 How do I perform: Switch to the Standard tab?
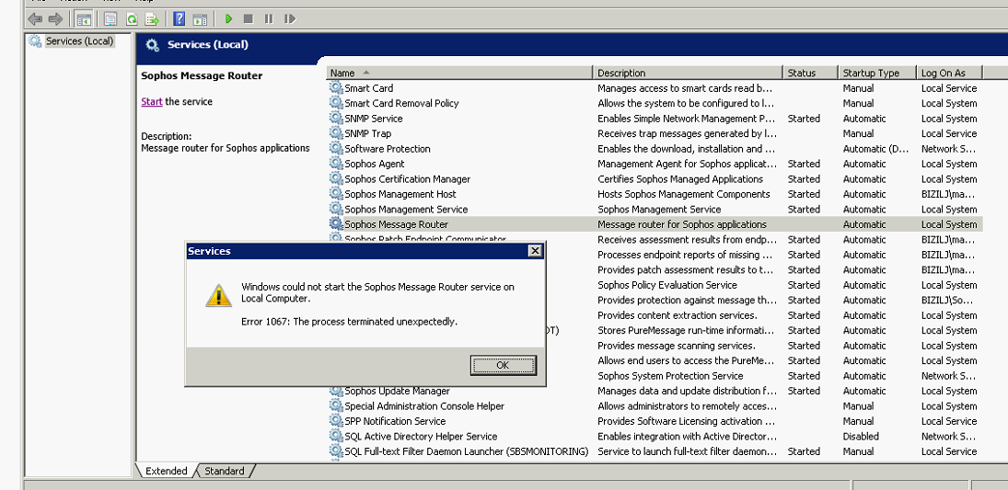tap(225, 471)
